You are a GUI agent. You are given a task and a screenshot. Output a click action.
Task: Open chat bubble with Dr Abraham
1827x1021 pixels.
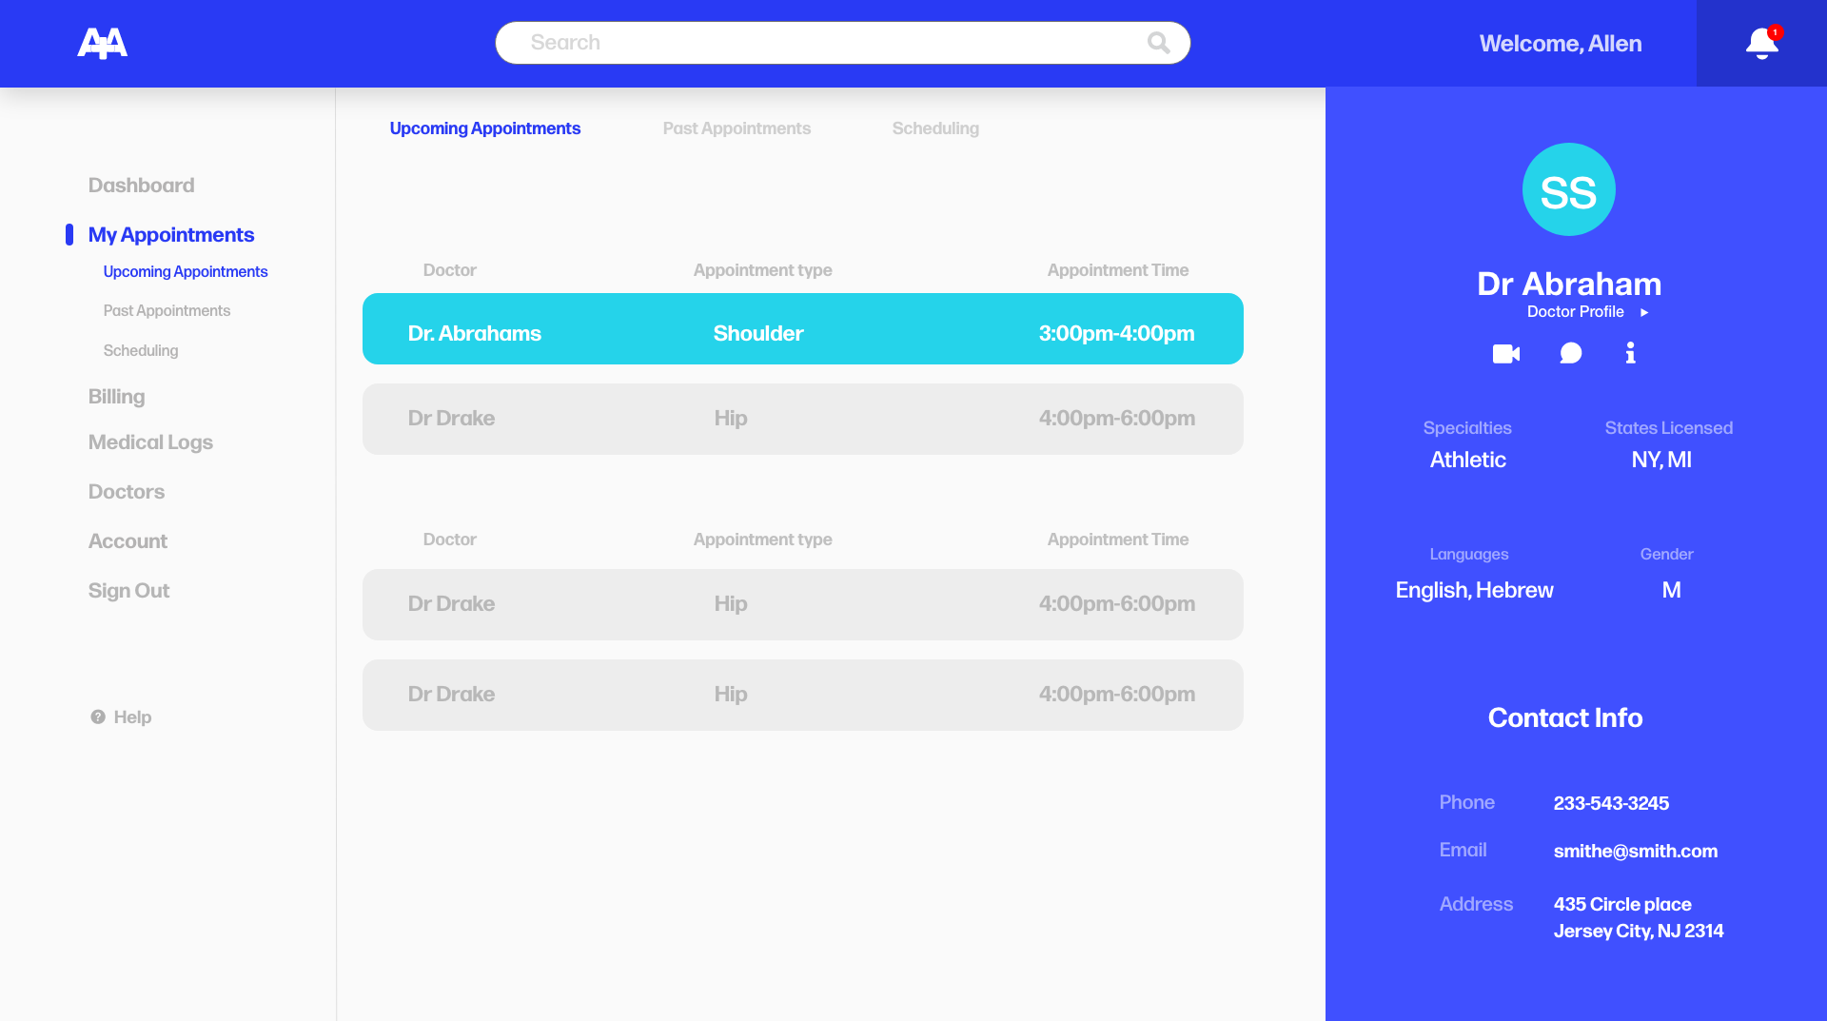(1571, 354)
